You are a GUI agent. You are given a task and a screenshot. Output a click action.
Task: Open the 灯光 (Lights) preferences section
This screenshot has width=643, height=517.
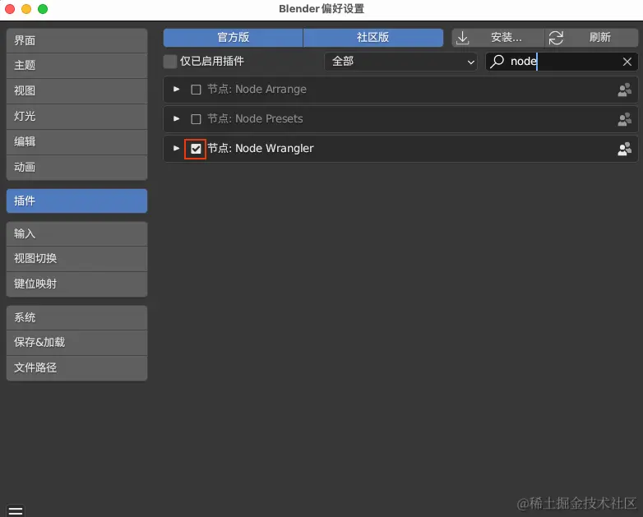click(x=76, y=117)
